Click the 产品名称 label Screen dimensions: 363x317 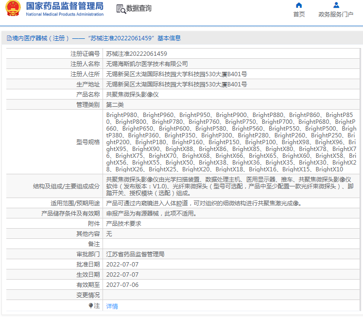[x=88, y=95]
